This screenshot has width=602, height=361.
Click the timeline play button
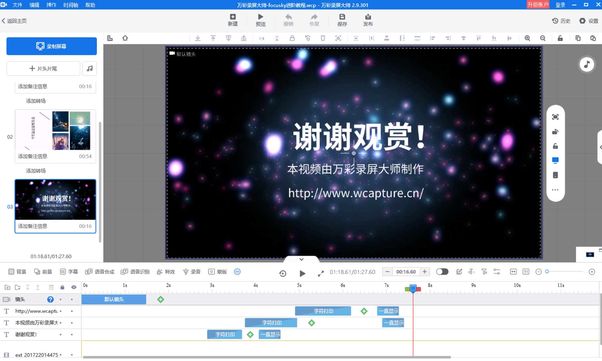coord(302,273)
